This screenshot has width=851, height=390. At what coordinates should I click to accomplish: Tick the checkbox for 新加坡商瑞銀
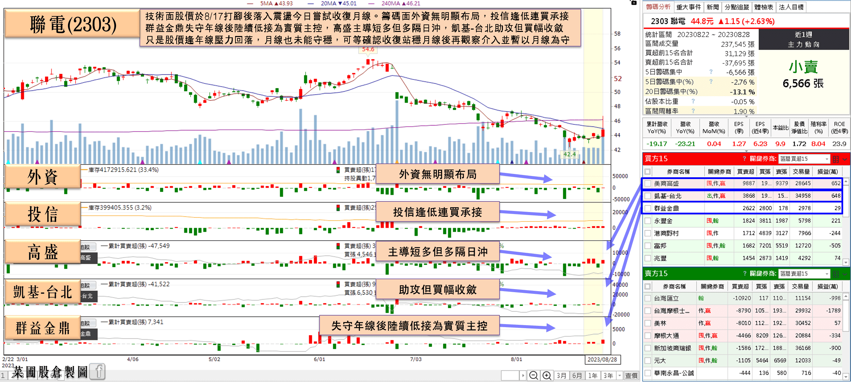648,348
